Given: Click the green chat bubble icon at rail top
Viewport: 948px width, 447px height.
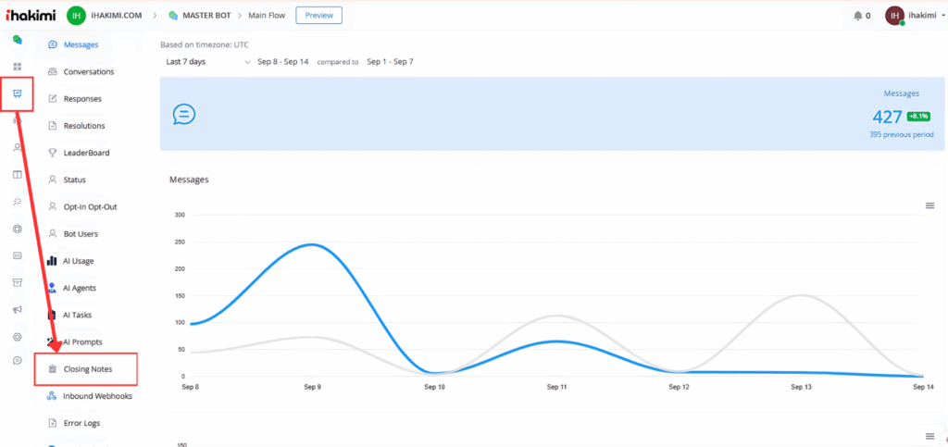Looking at the screenshot, I should click(18, 40).
